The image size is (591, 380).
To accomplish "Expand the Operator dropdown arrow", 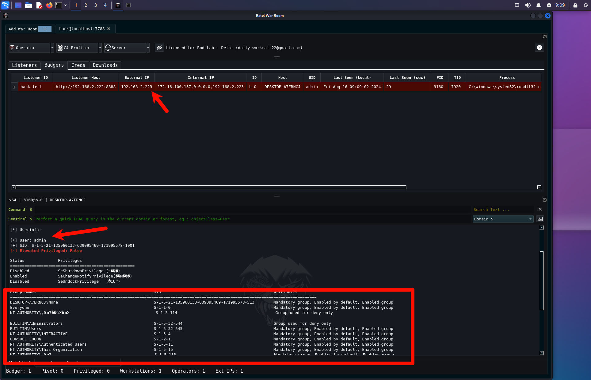I will point(52,48).
